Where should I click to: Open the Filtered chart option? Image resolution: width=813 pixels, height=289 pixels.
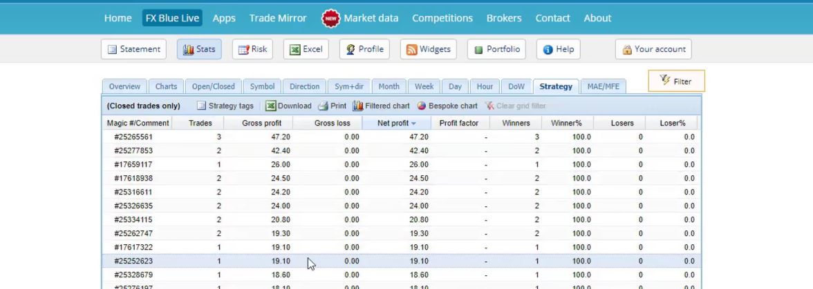[381, 106]
